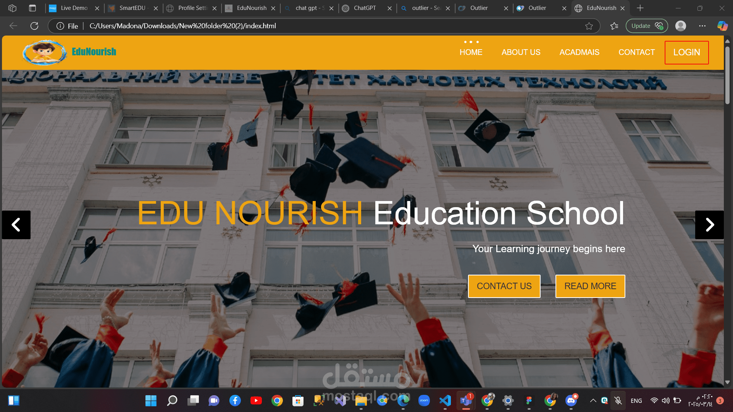Launch YouTube from the taskbar

256,401
